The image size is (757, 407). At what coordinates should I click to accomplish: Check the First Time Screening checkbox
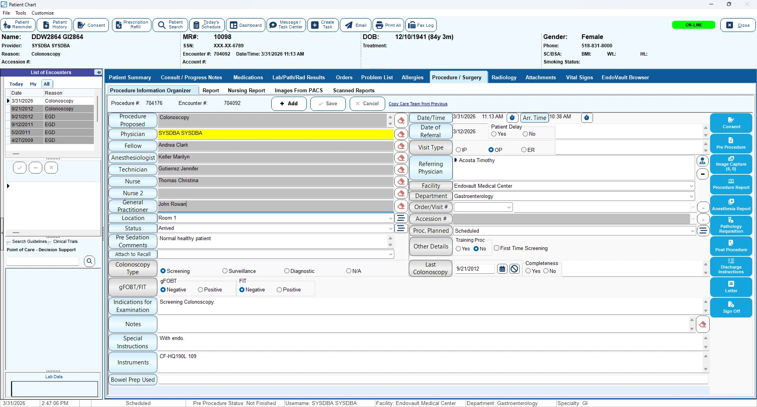(497, 248)
